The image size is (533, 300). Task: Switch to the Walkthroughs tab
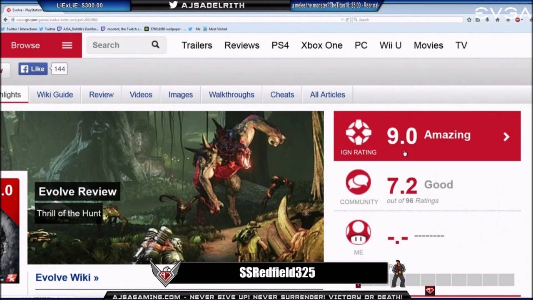tap(232, 95)
